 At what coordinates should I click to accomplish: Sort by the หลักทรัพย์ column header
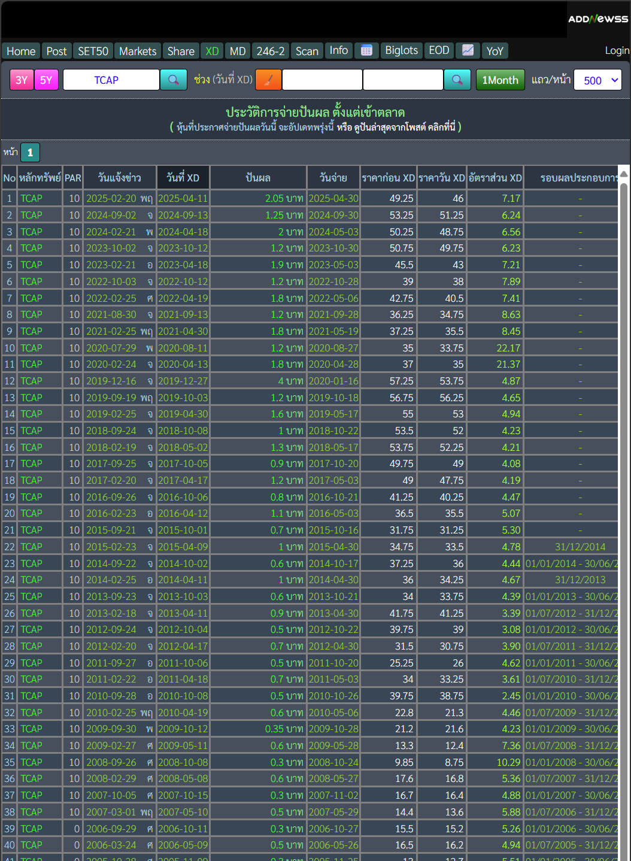[40, 177]
